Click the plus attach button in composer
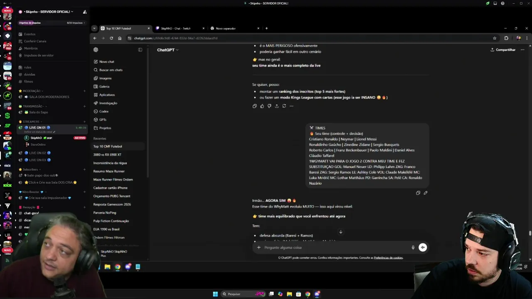Image resolution: width=532 pixels, height=299 pixels. click(x=259, y=248)
